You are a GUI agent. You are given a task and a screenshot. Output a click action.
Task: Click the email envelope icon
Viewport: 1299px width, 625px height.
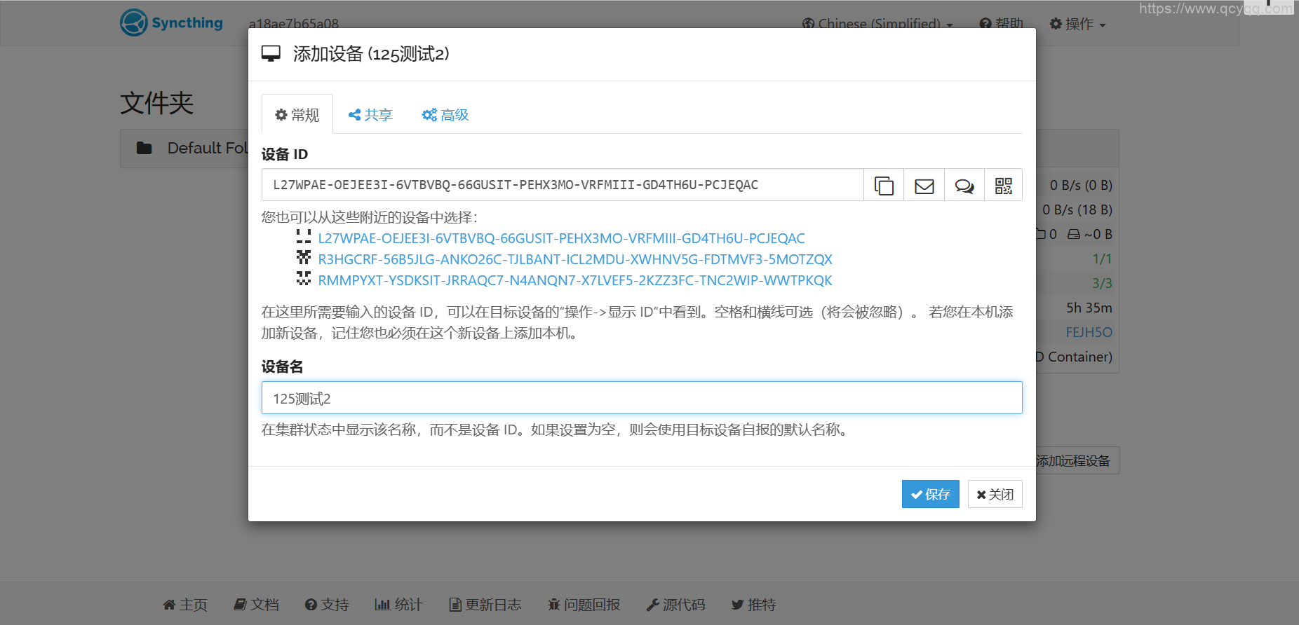pyautogui.click(x=924, y=186)
